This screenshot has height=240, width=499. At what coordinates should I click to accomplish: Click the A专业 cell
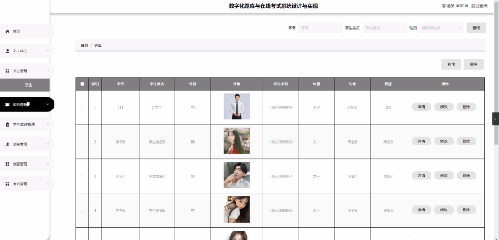(x=352, y=108)
